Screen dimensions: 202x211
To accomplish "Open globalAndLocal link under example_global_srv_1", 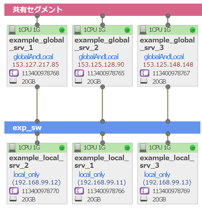I will click(33, 57).
